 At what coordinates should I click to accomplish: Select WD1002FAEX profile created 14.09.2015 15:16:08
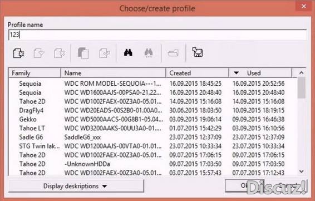[113, 101]
